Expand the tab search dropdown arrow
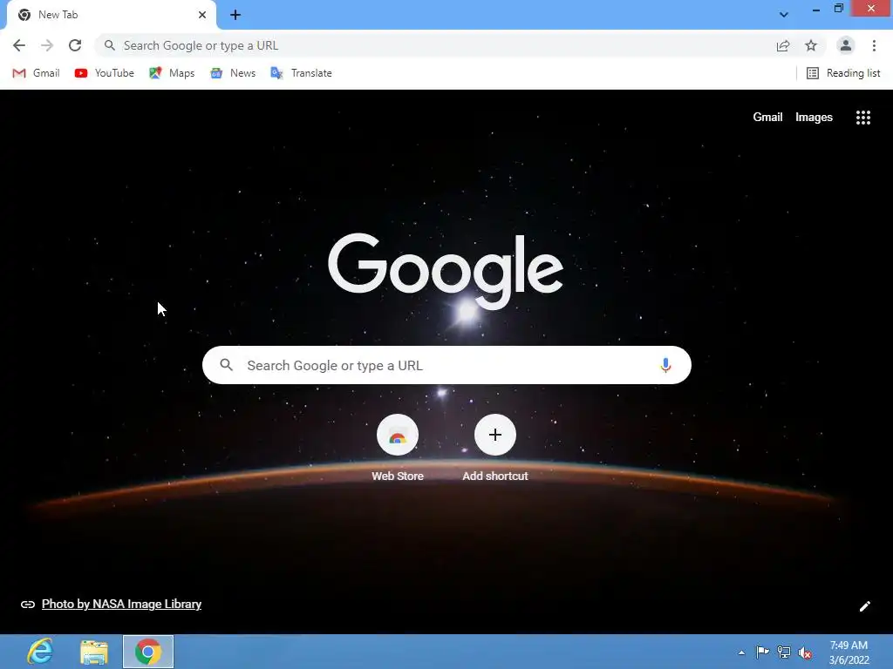 coord(784,15)
